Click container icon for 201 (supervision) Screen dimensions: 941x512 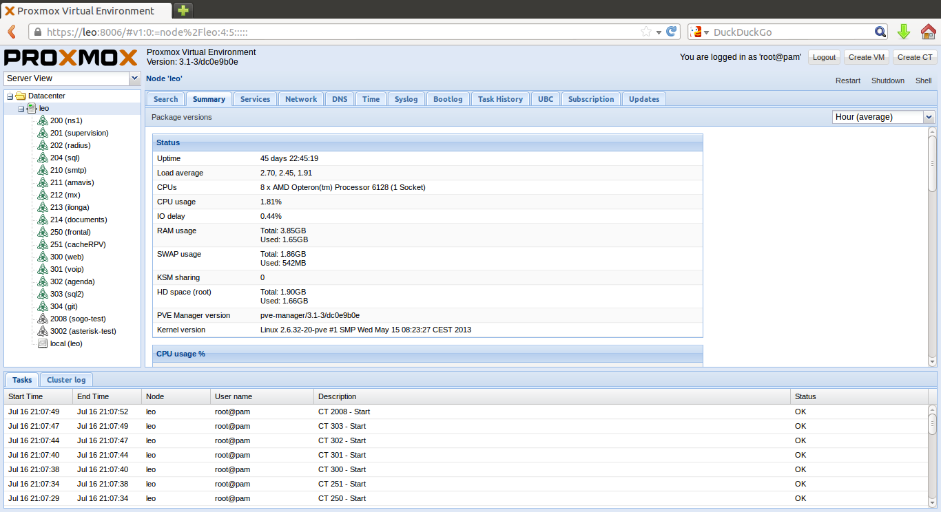coord(43,133)
